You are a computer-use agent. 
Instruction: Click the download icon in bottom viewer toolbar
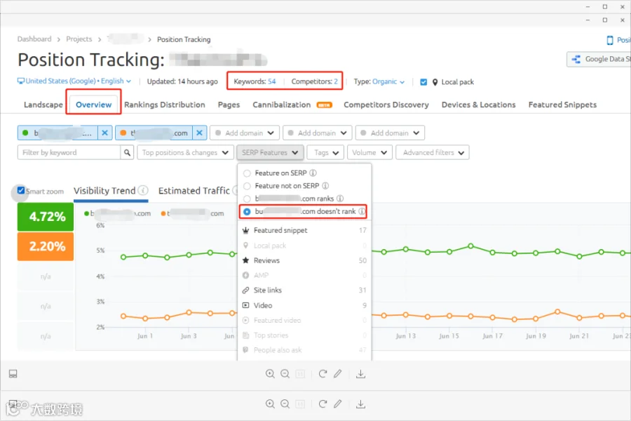coord(360,403)
